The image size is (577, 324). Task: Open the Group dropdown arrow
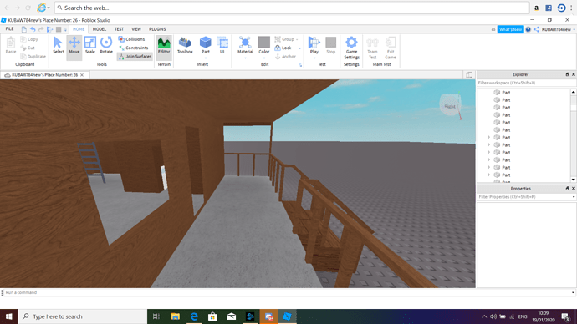click(297, 39)
